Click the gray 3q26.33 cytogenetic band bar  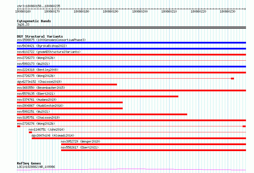pyautogui.click(x=131, y=28)
